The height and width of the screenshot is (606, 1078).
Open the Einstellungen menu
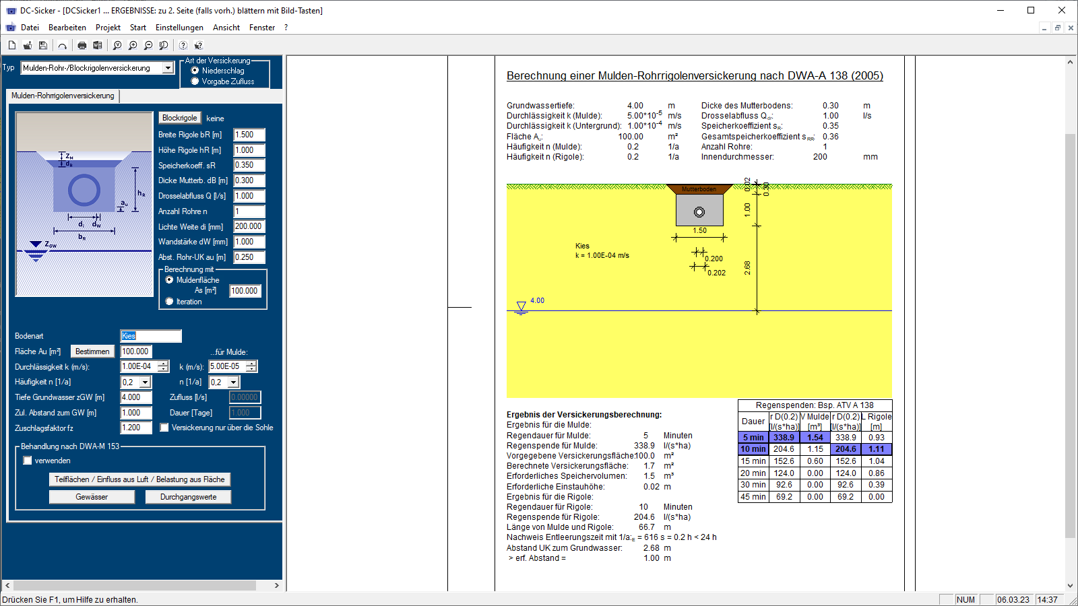(x=179, y=28)
